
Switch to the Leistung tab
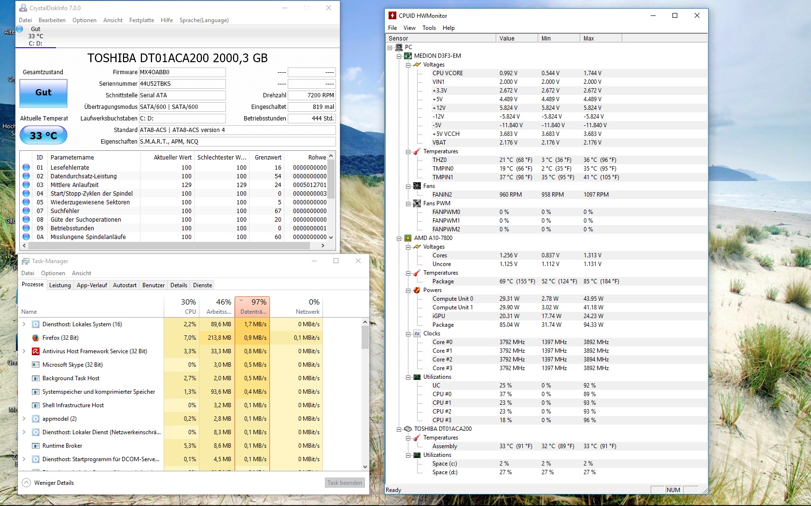tap(60, 285)
